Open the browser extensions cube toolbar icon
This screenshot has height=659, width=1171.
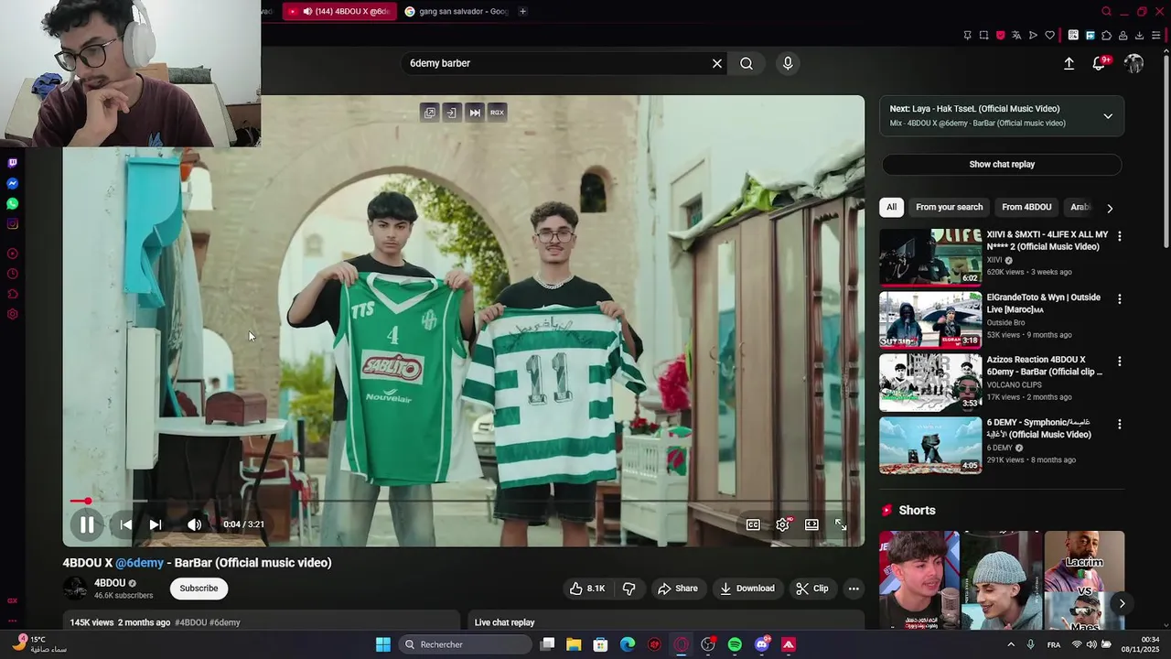pos(1106,36)
